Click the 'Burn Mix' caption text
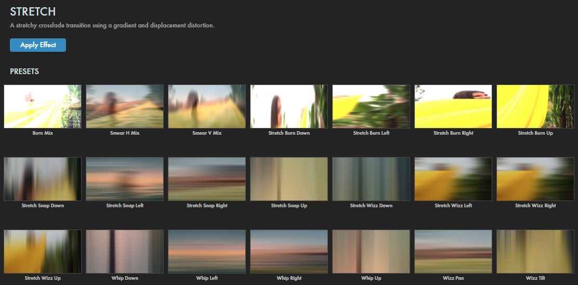Image resolution: width=578 pixels, height=285 pixels. (x=43, y=133)
